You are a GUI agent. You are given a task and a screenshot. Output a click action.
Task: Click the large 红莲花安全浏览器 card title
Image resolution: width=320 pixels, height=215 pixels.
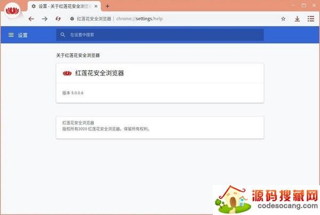point(100,73)
